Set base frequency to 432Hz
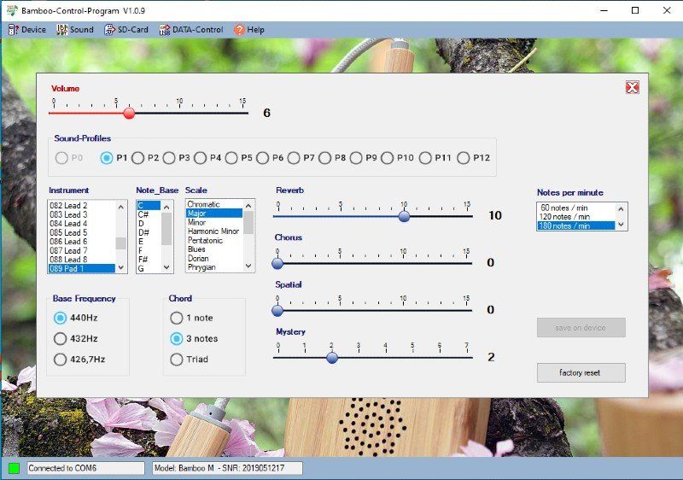Image resolution: width=683 pixels, height=480 pixels. [61, 338]
